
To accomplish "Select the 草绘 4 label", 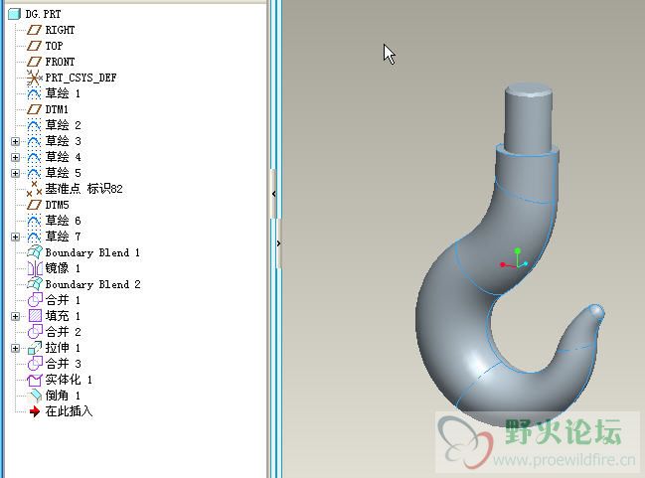I will click(x=63, y=157).
